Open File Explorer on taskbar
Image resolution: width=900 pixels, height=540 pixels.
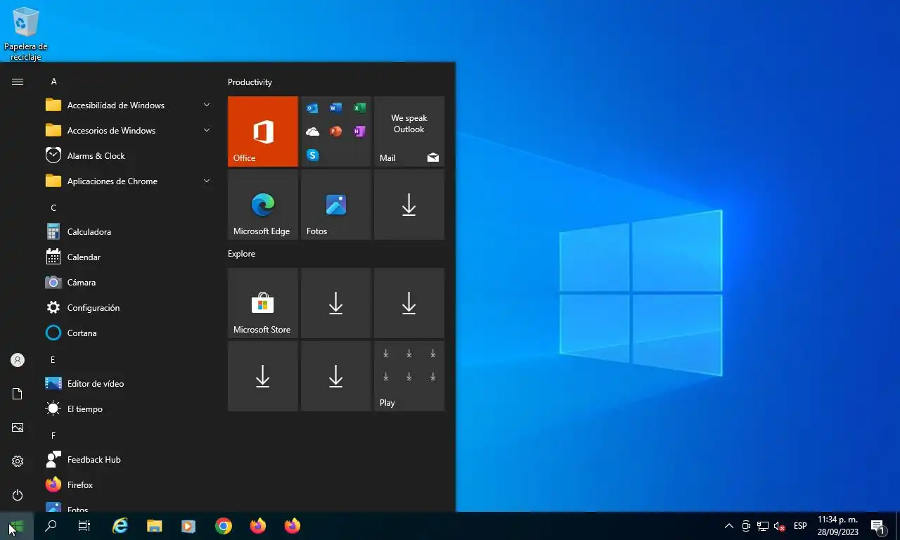(x=155, y=526)
